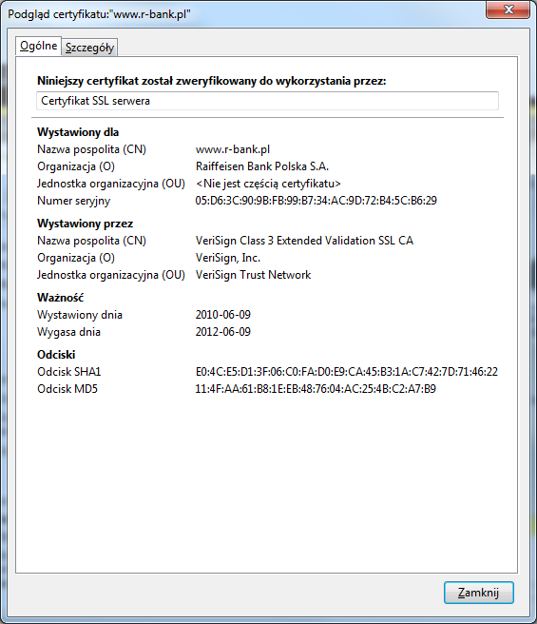Viewport: 537px width, 624px height.
Task: Click 'Raiffeisen Bank Polska S.A.' organization value
Action: [x=262, y=166]
